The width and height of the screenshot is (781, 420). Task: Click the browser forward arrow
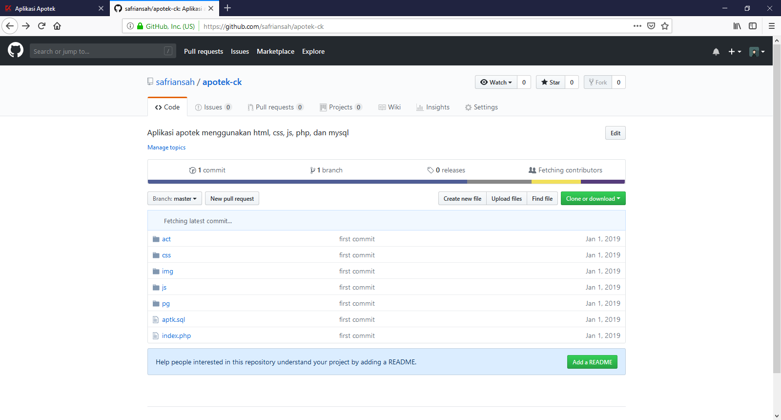(26, 26)
